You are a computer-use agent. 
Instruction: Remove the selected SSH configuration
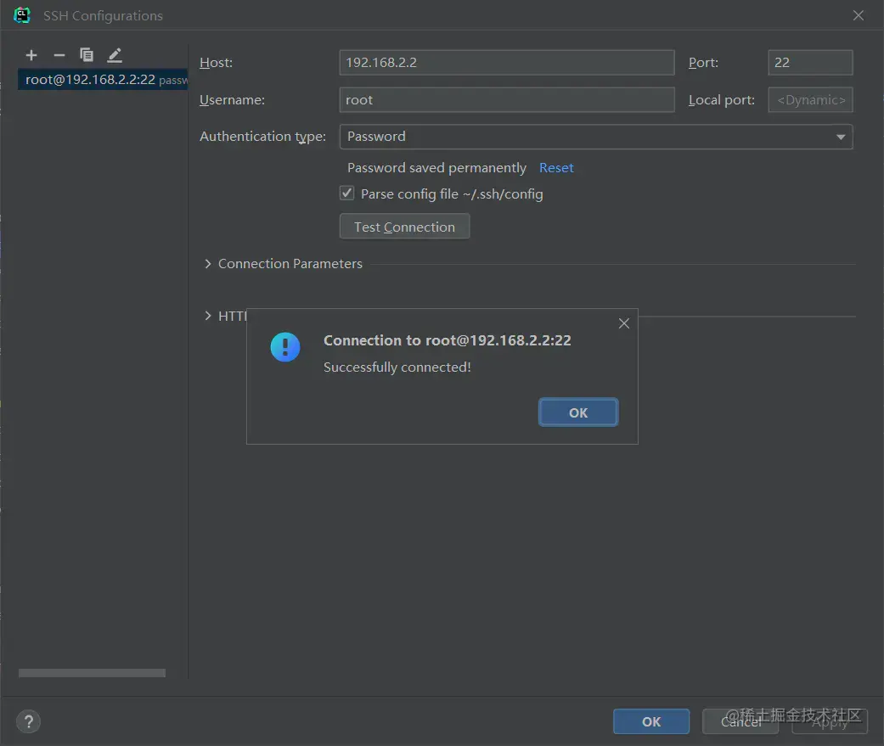tap(59, 55)
